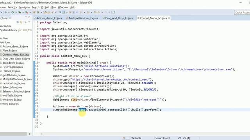
Task: Select dropdown_Ex.java in Package Explorer
Action: (x=13, y=63)
